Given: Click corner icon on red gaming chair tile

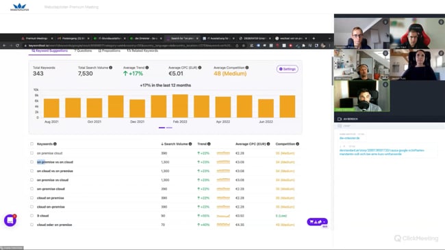Looking at the screenshot, I should [x=441, y=22].
